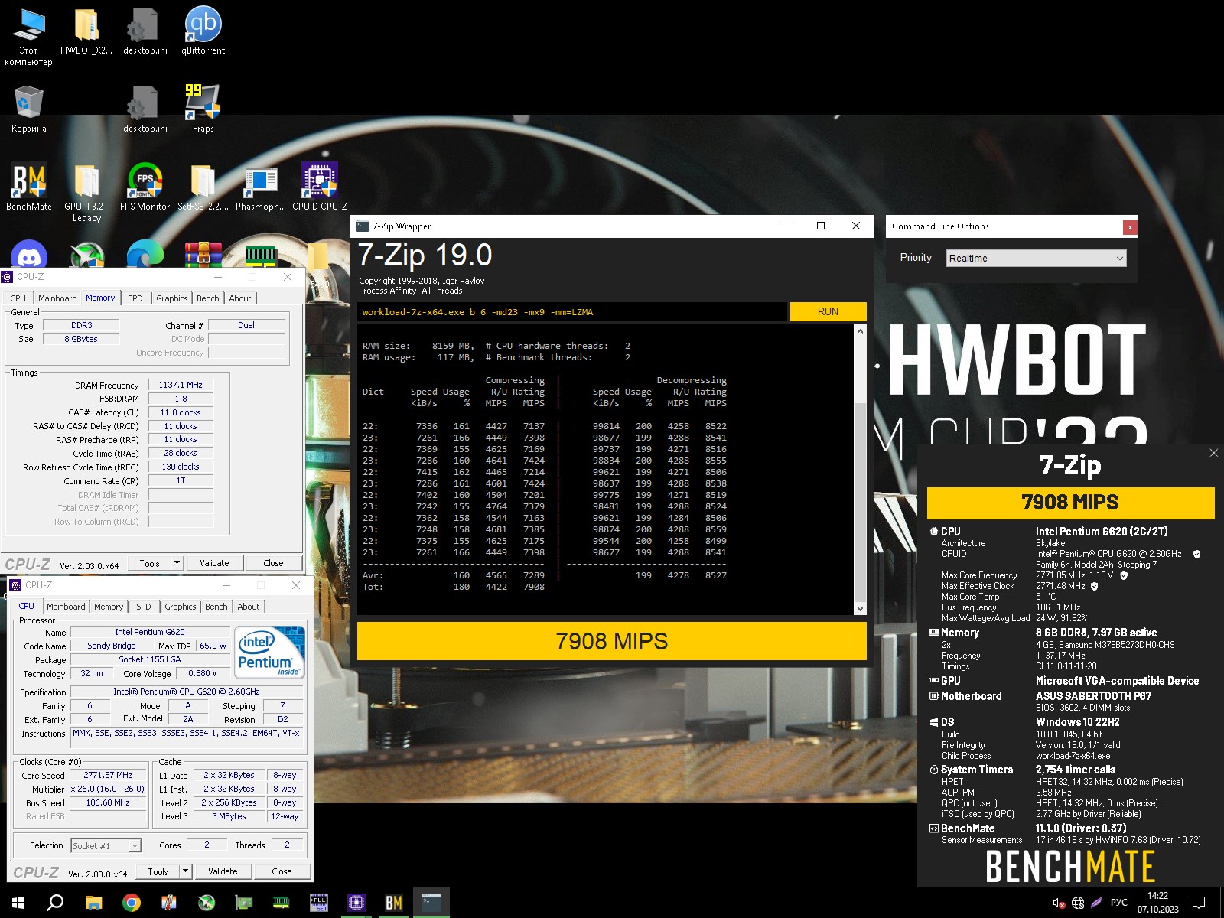
Task: Switch to BenchMate via its taskbar icon
Action: point(393,903)
